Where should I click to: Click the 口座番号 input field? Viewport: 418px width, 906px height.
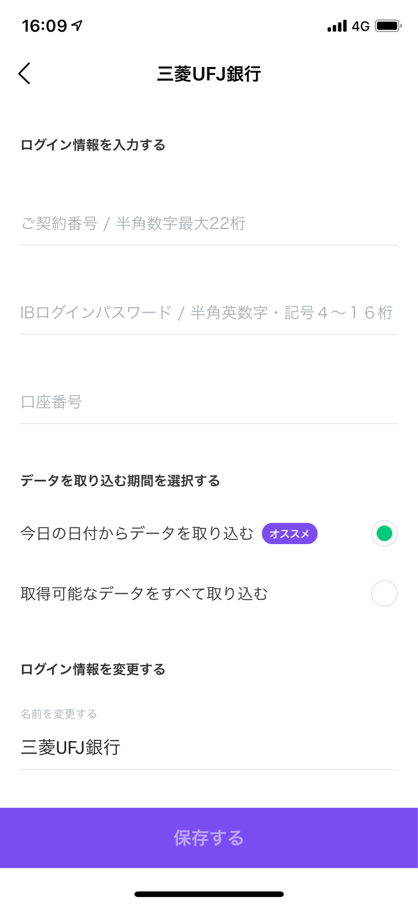[x=209, y=402]
